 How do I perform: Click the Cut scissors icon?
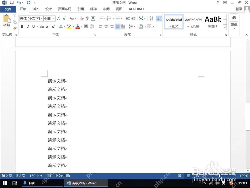coord(14,16)
